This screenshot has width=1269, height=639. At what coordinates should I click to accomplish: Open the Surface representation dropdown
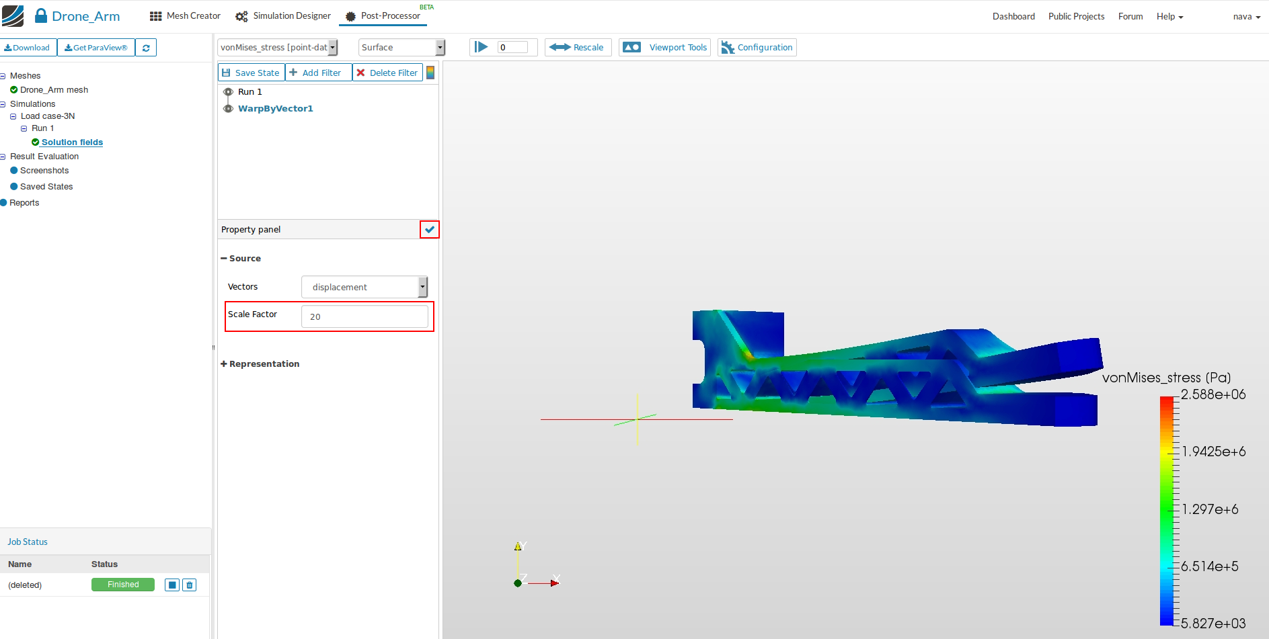pos(401,48)
